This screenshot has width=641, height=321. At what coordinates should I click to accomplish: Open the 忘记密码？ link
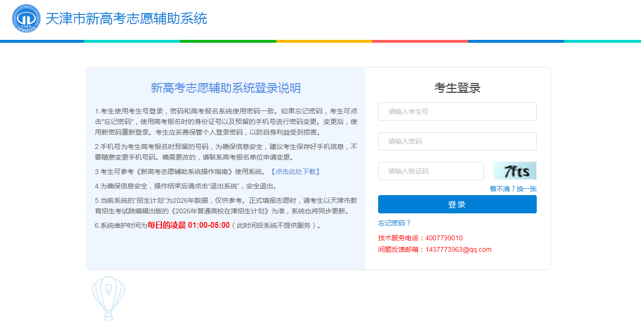click(x=394, y=223)
